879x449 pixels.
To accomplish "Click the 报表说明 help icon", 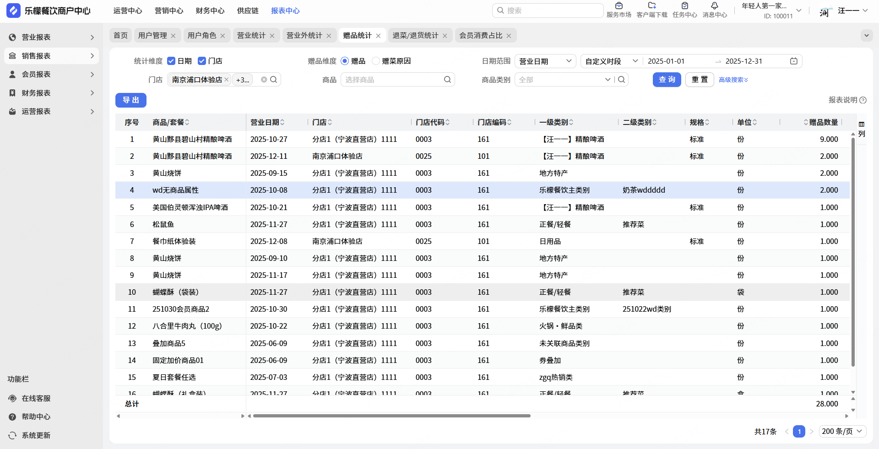I will pyautogui.click(x=863, y=100).
